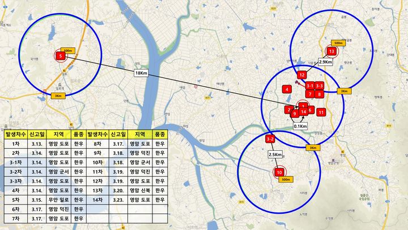
Task: Select marker labeled 3-3
Action: tap(319, 86)
